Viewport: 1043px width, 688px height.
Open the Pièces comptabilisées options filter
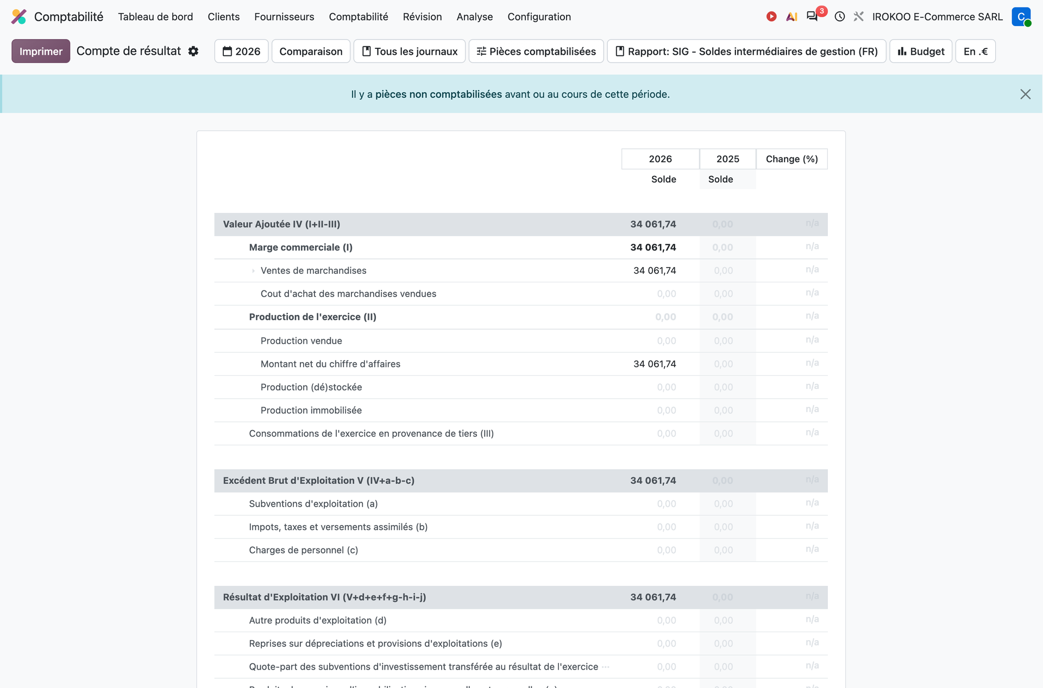tap(536, 51)
